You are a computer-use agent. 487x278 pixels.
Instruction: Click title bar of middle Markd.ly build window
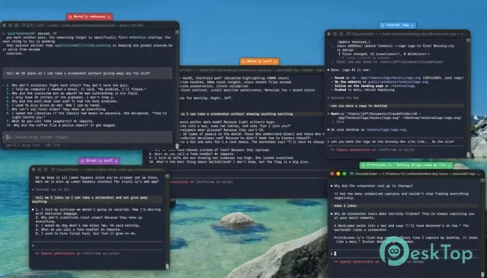[252, 70]
